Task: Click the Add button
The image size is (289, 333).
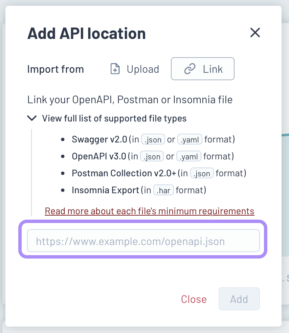Action: 239,299
